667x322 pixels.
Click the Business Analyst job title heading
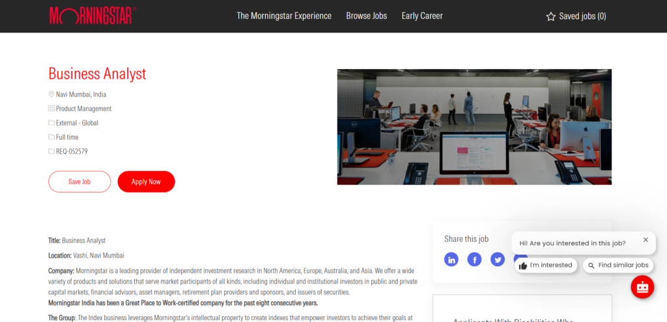(x=97, y=73)
